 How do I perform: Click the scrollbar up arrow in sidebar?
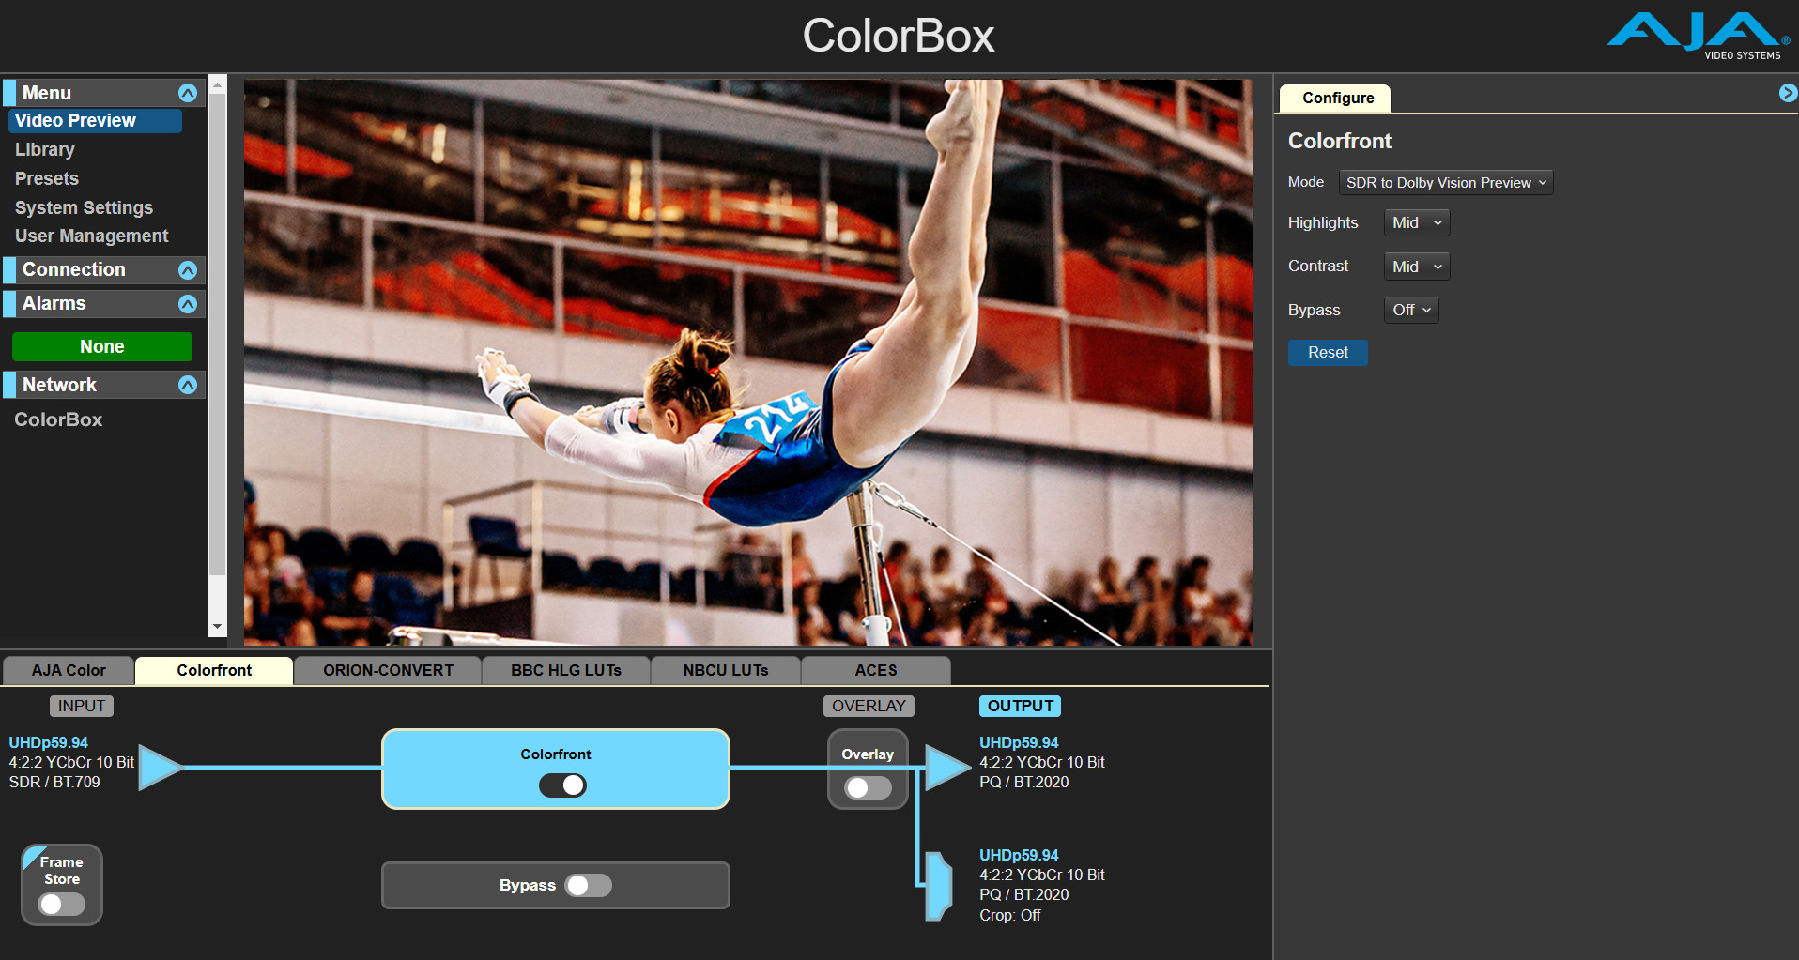click(217, 84)
